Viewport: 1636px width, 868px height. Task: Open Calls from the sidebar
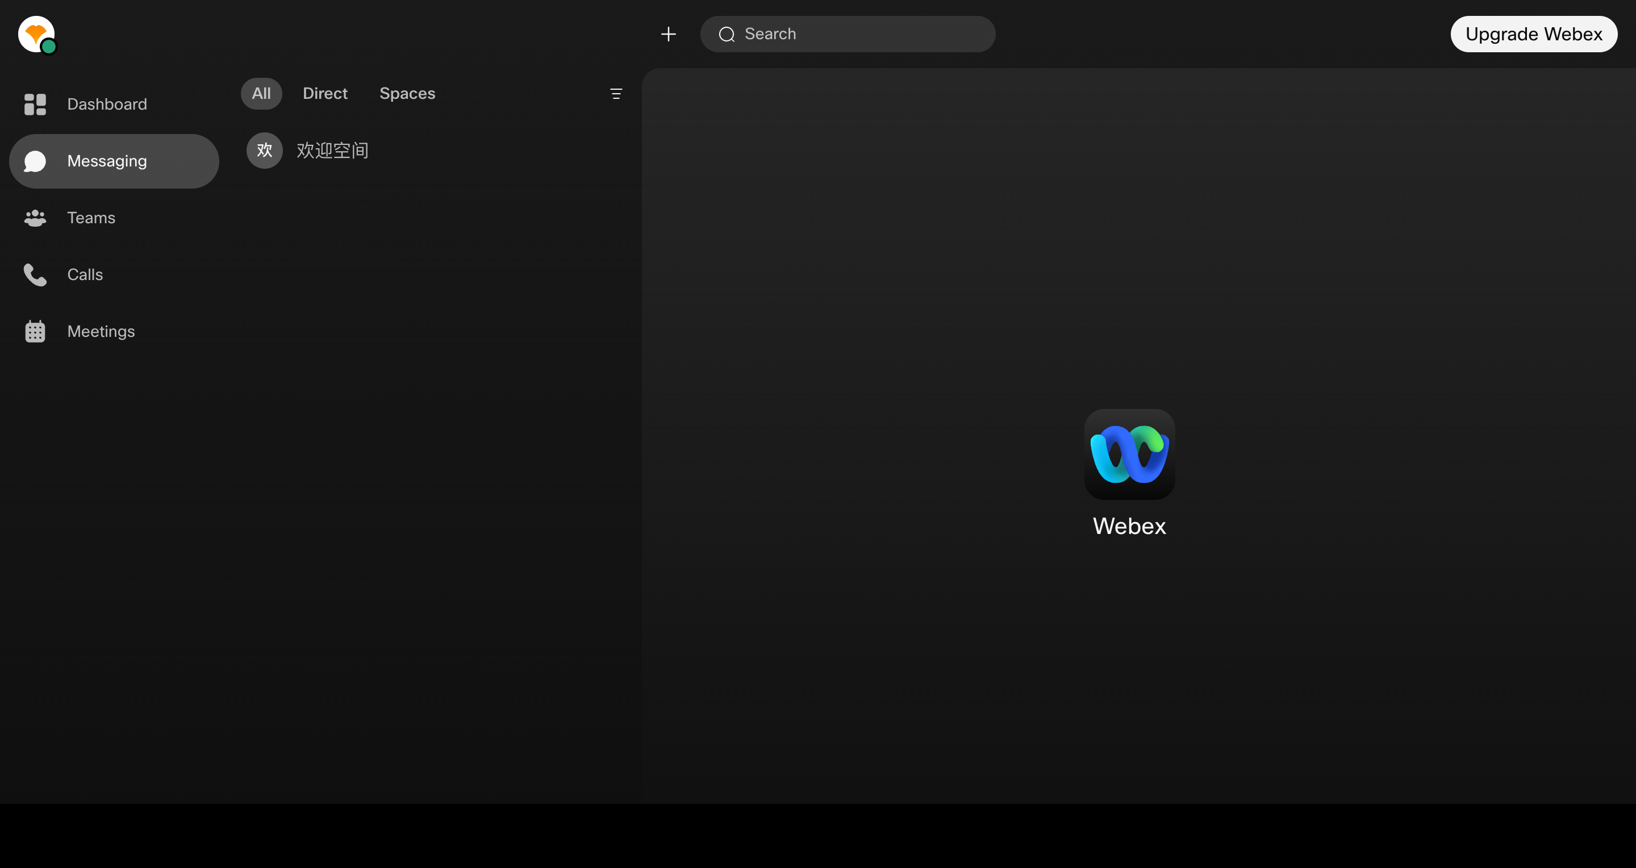114,275
